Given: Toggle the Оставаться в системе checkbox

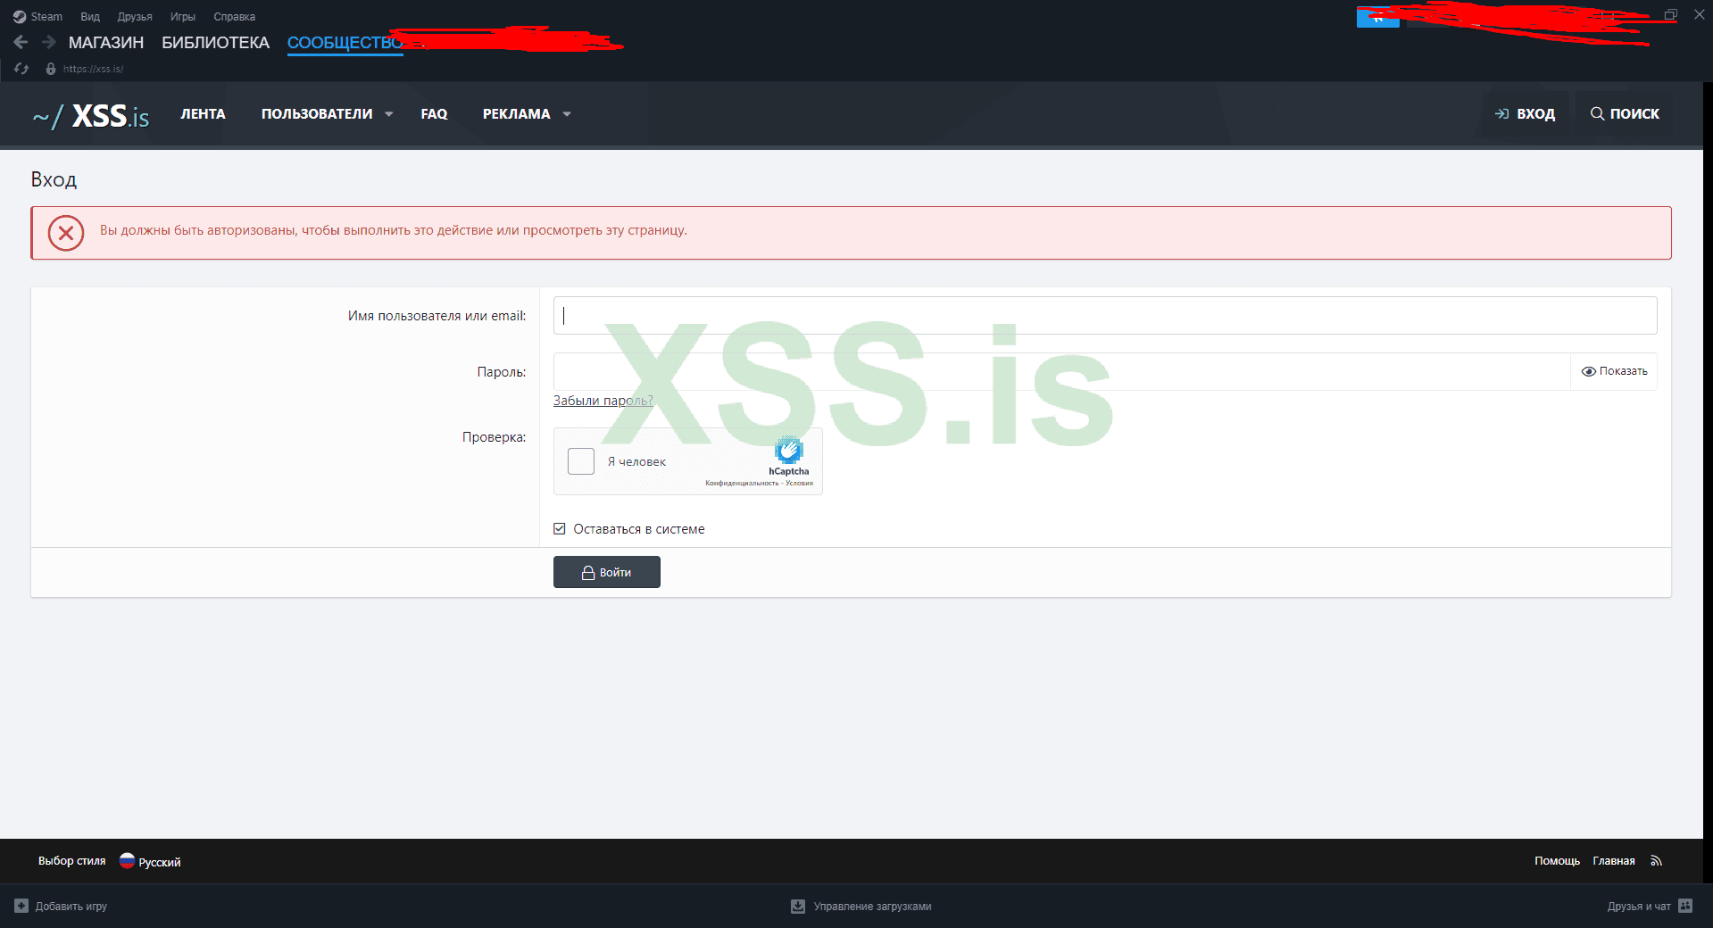Looking at the screenshot, I should (560, 529).
